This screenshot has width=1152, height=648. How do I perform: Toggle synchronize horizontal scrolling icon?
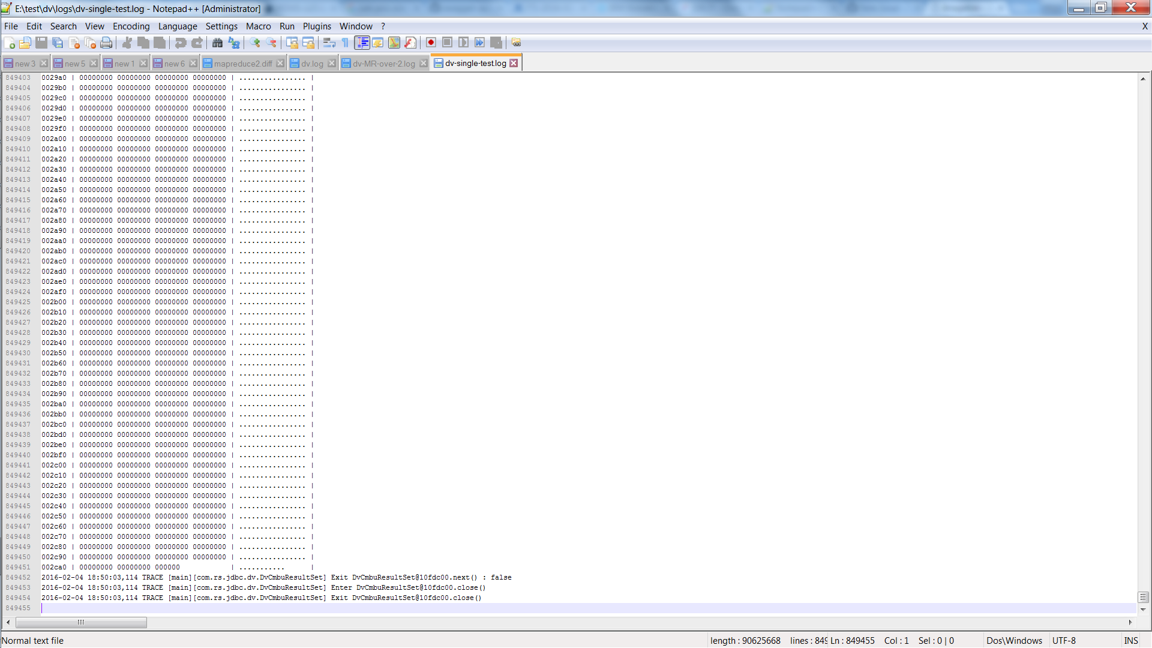click(308, 43)
